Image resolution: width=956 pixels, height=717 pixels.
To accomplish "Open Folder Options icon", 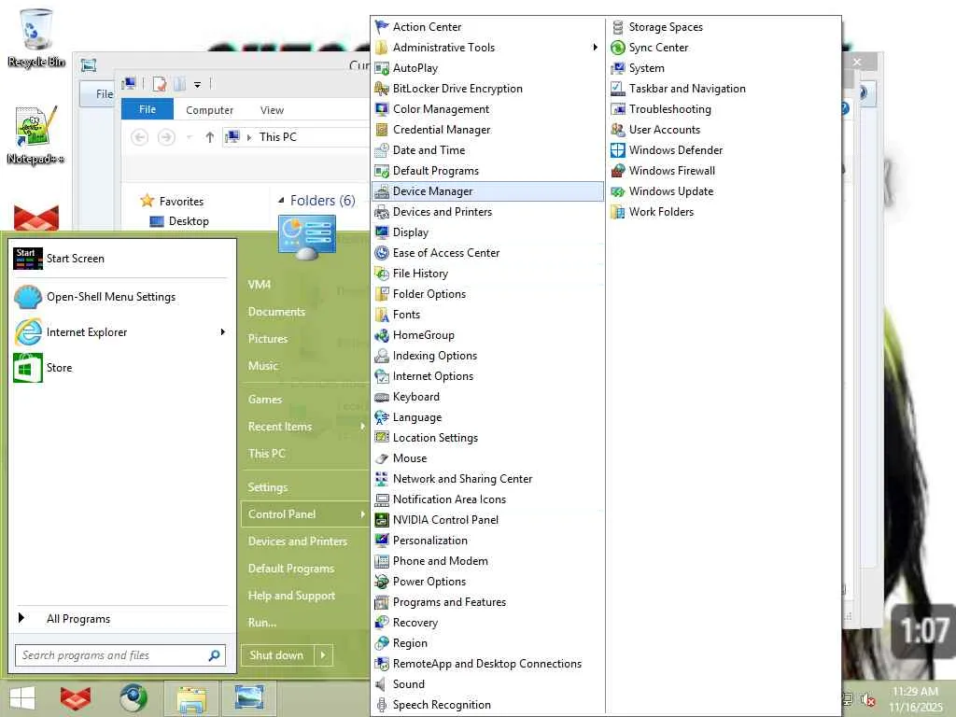I will tap(382, 294).
